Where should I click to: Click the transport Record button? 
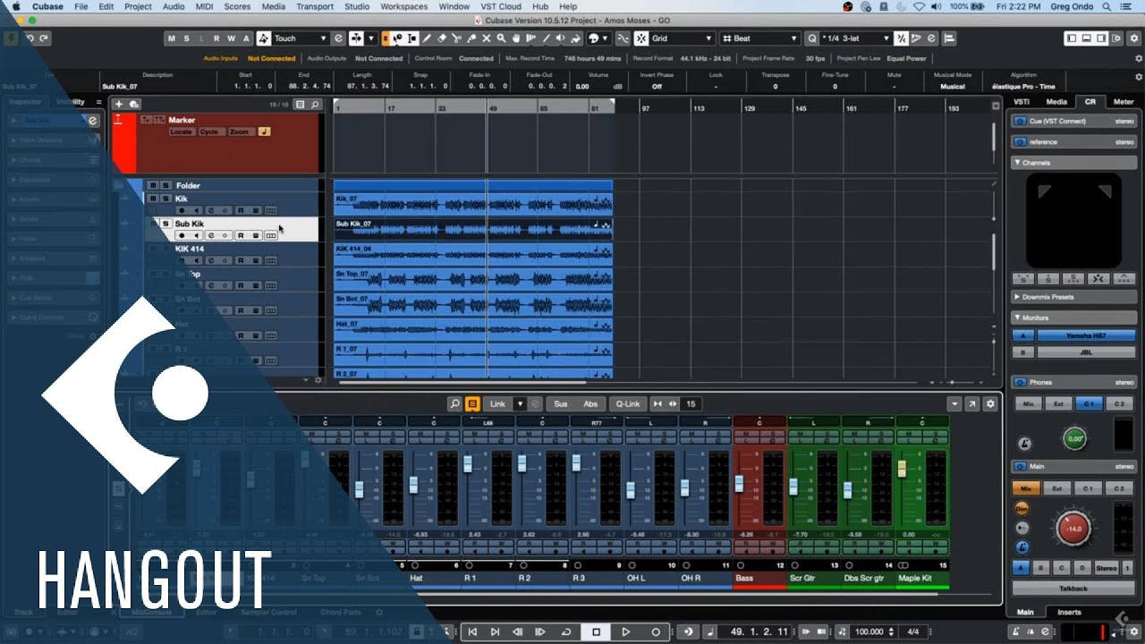[656, 631]
